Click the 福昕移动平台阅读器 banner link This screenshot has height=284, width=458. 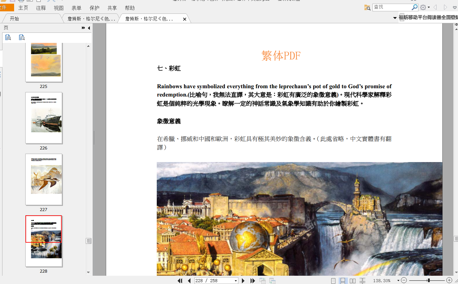428,17
